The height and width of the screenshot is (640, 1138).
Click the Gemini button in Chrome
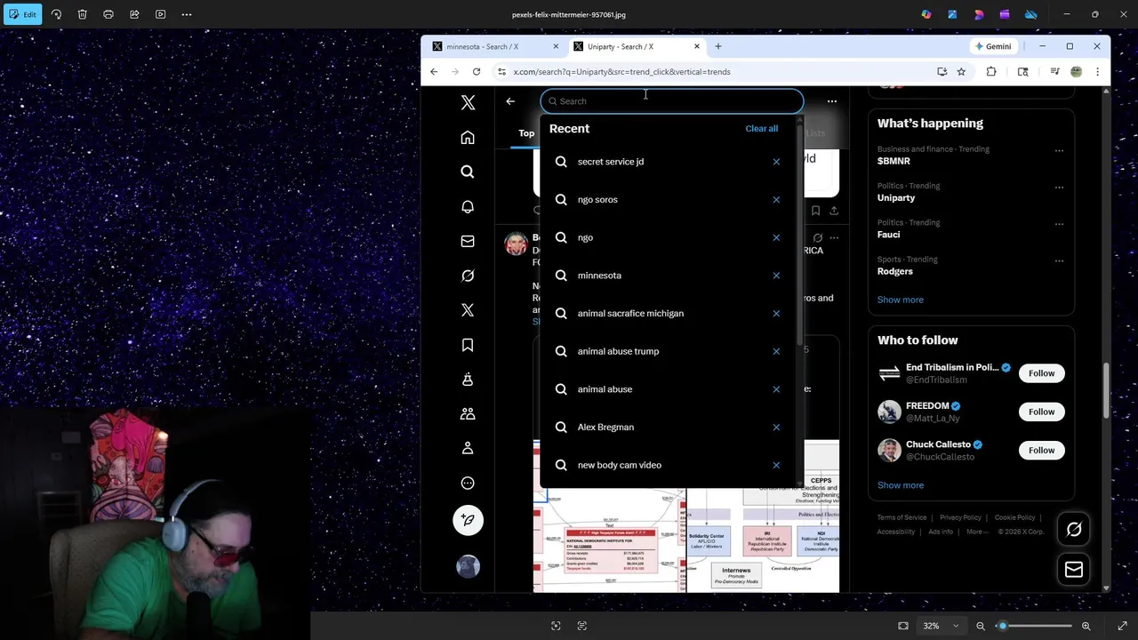[993, 46]
